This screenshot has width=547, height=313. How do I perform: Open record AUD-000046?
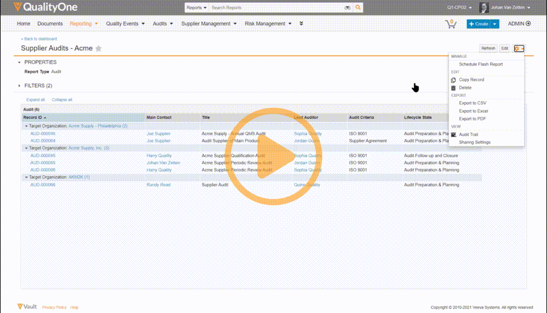coord(43,133)
